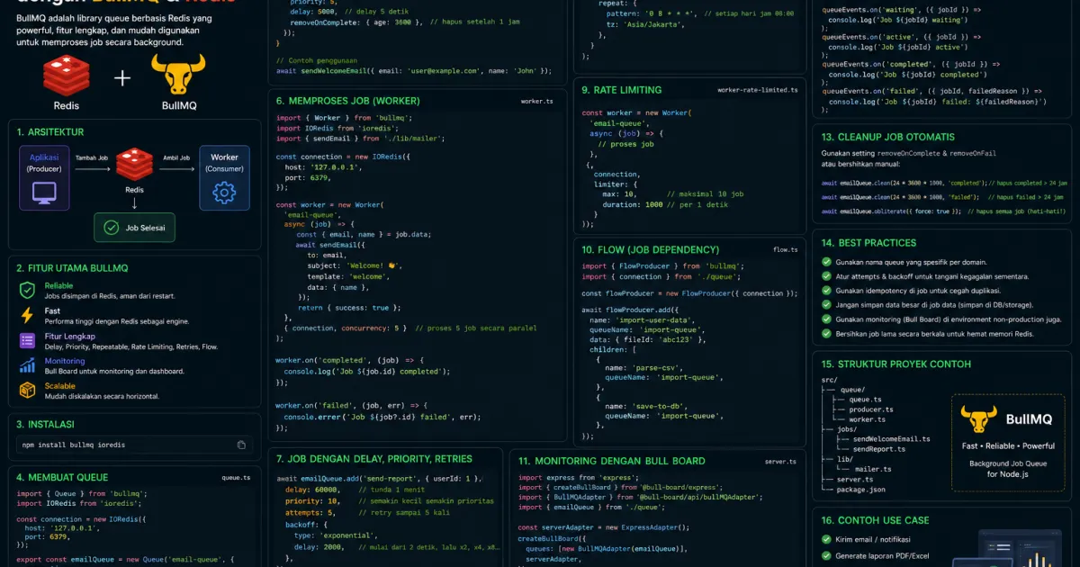
Task: Click the 'Fast • Reliable • Powerful' tagline
Action: (1008, 446)
